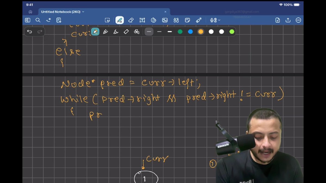Select the text box tool
The height and width of the screenshot is (183, 326).
pos(142,20)
